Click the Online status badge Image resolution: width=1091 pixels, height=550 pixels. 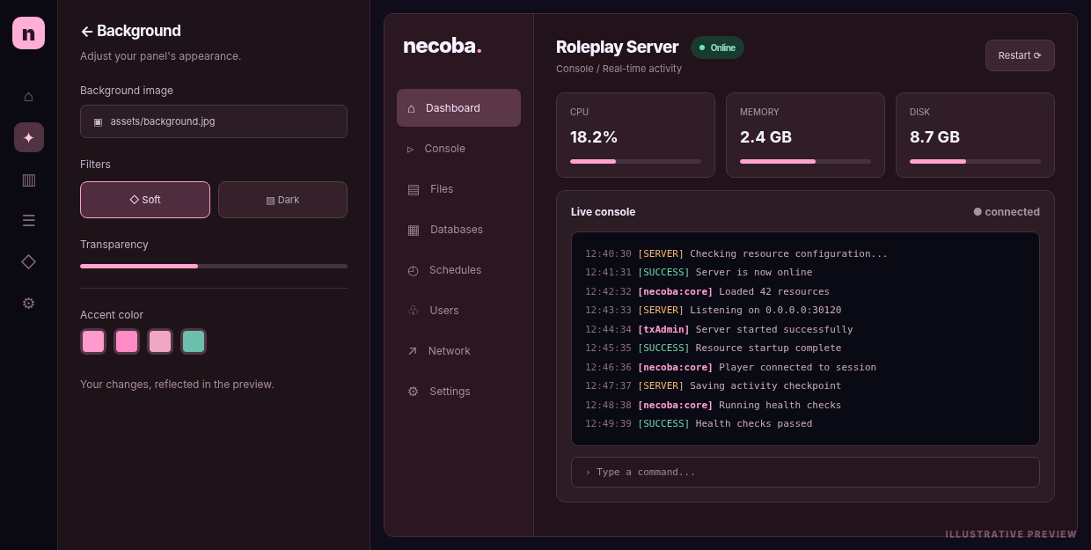tap(717, 48)
